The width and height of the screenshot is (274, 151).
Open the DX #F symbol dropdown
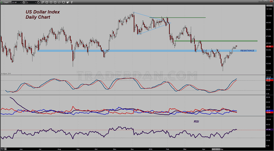tap(21, 2)
